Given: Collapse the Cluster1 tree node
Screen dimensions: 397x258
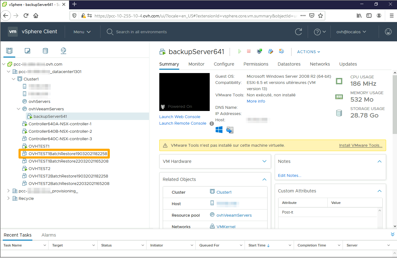Looking at the screenshot, I should coord(13,79).
